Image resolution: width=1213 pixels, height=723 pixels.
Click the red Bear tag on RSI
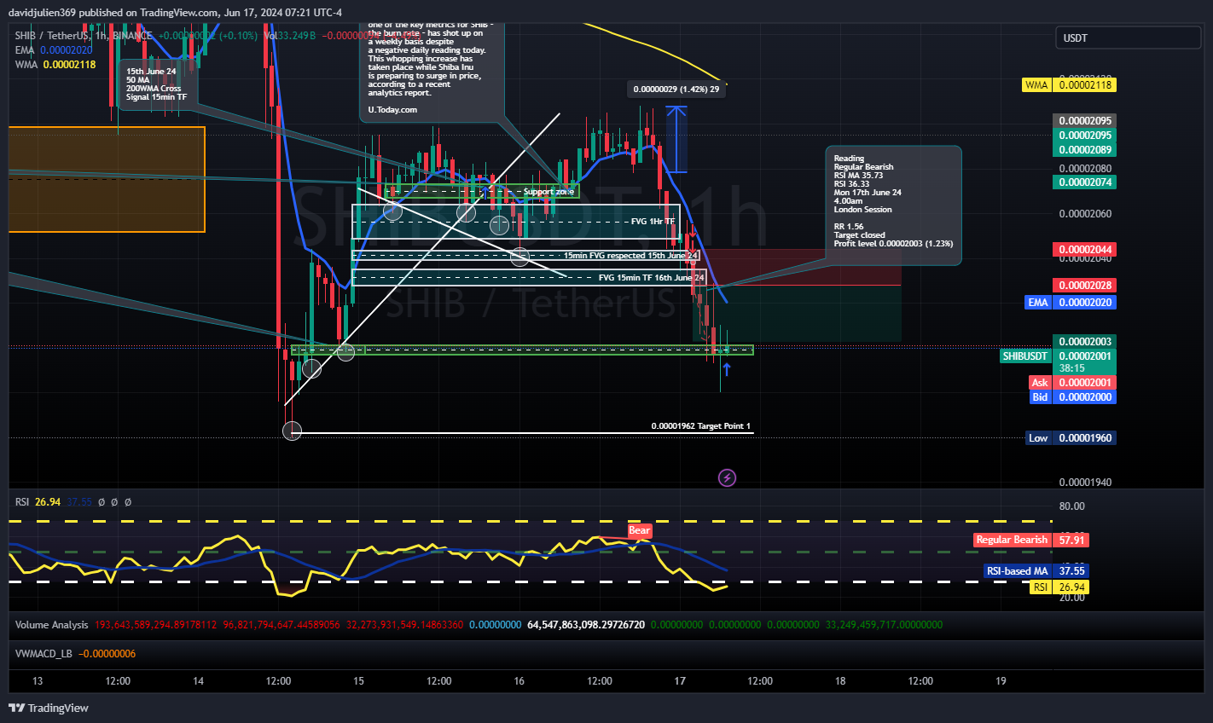point(639,530)
